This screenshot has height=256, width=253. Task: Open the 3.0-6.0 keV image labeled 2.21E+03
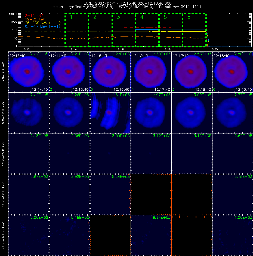(x=69, y=72)
